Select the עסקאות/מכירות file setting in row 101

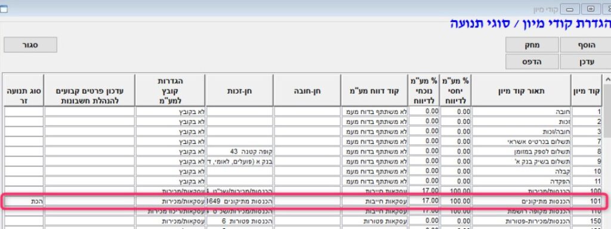click(170, 202)
